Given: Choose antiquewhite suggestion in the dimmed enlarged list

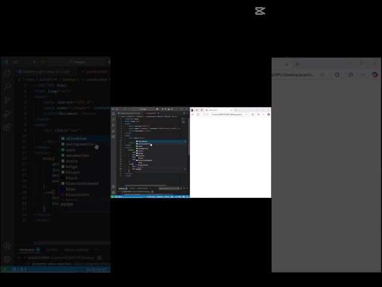Looking at the screenshot, I should pyautogui.click(x=85, y=144).
